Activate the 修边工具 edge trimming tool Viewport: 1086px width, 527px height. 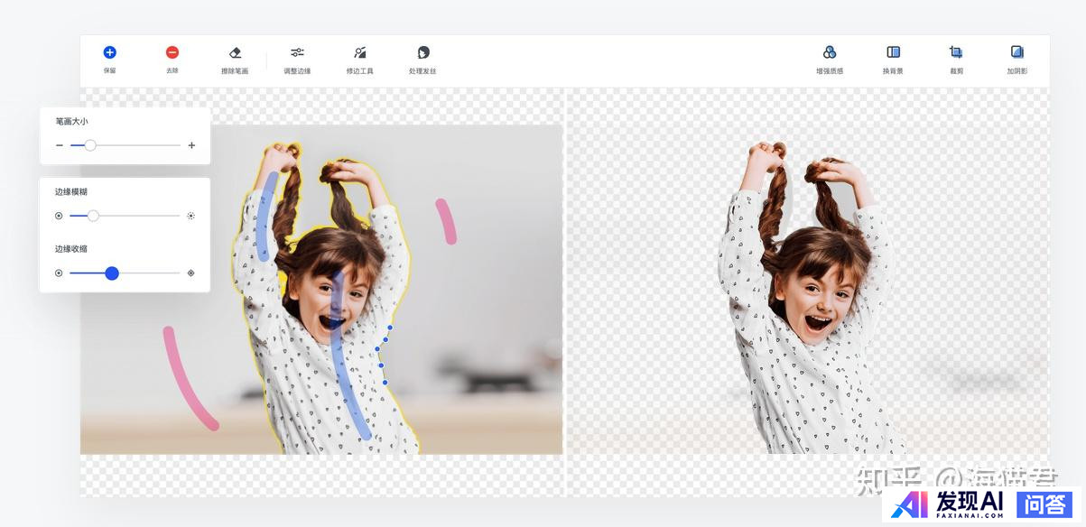359,53
